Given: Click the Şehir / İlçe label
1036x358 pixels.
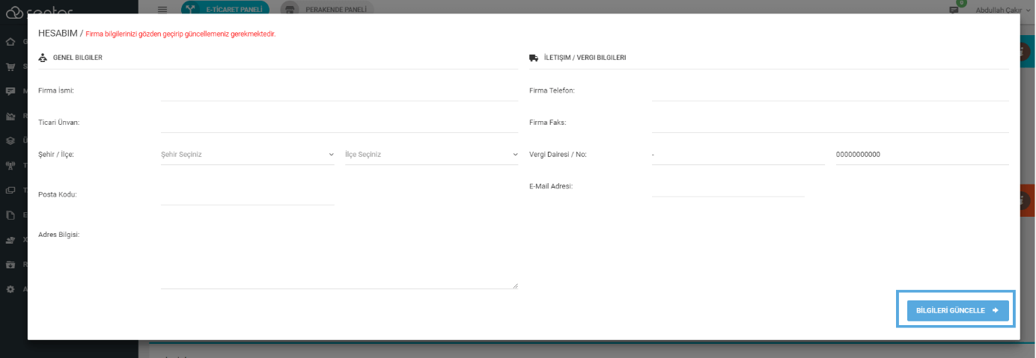Looking at the screenshot, I should pyautogui.click(x=56, y=155).
